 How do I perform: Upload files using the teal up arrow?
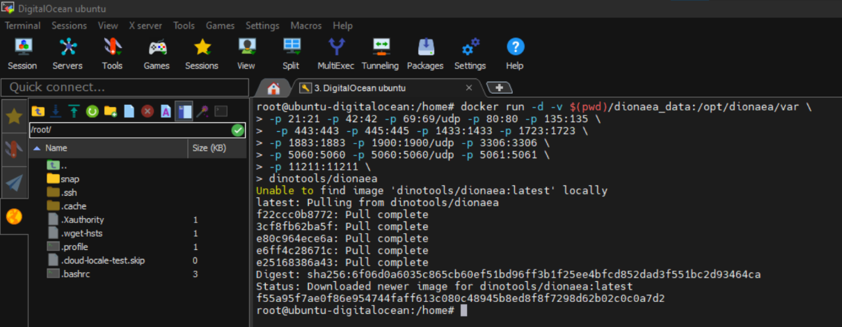coord(74,111)
